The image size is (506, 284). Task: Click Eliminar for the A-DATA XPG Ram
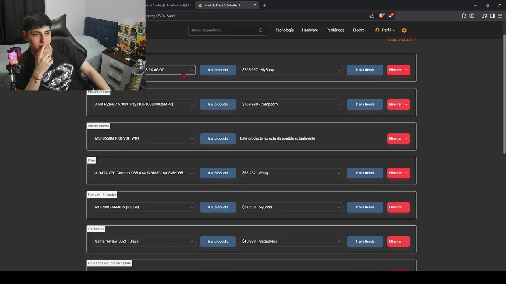pyautogui.click(x=395, y=173)
